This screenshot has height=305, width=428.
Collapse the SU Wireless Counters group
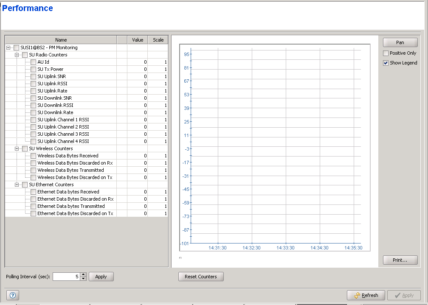(x=17, y=149)
